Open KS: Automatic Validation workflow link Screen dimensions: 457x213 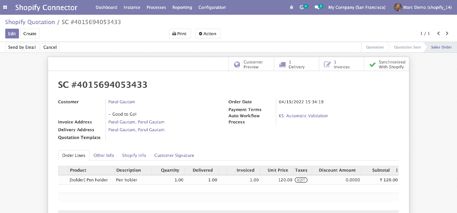[303, 116]
